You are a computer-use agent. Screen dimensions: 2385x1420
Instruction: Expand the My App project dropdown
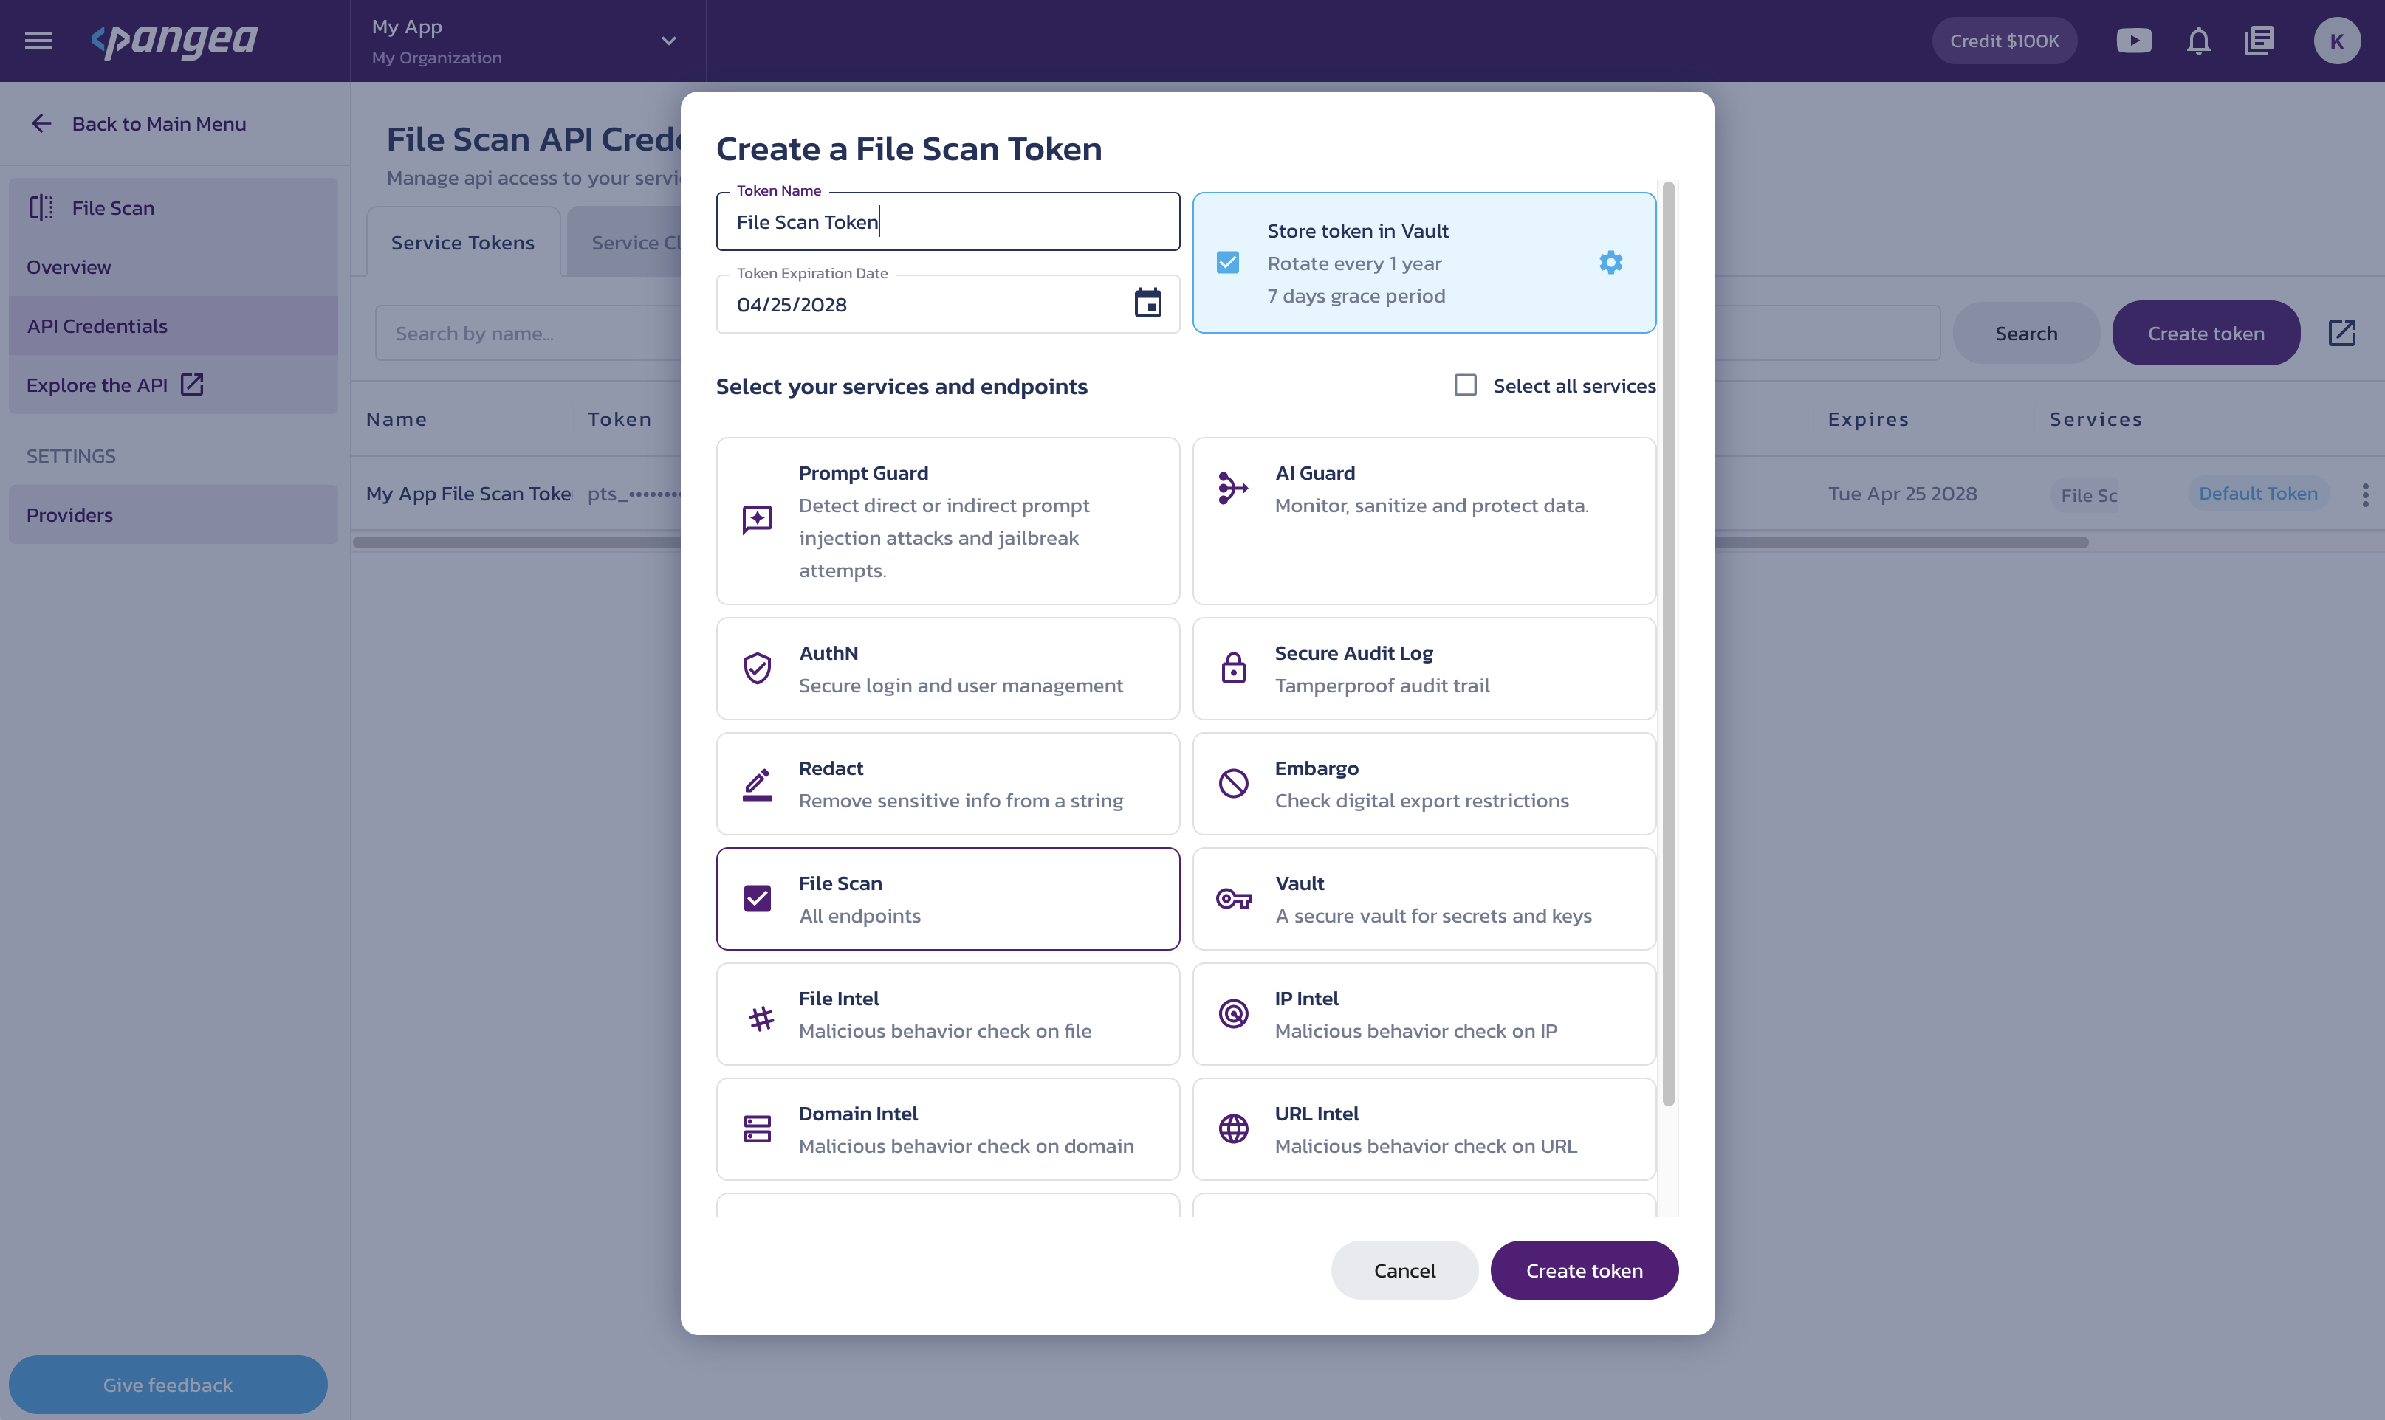coord(668,41)
